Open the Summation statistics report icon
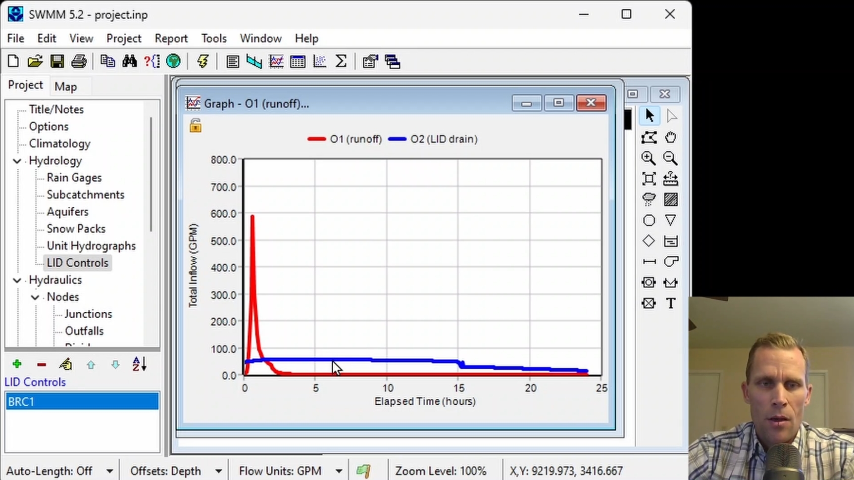 click(341, 61)
